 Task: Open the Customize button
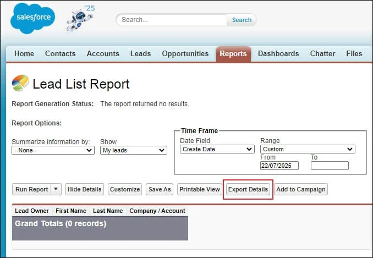click(x=125, y=189)
